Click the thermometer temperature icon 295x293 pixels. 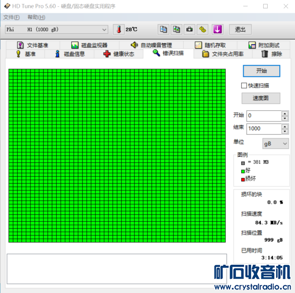[119, 29]
